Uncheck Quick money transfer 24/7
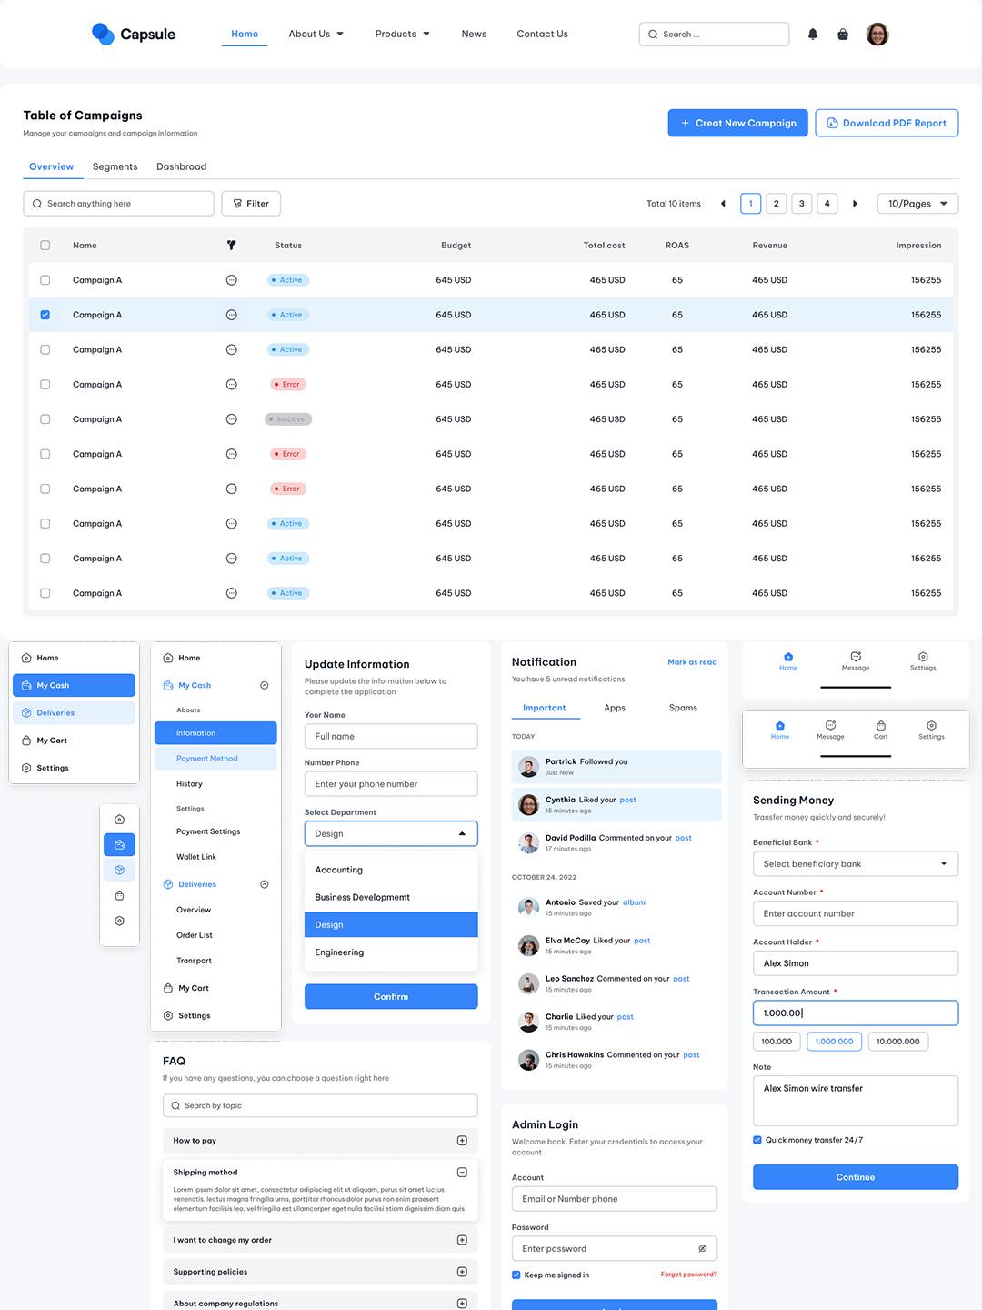Screen dimensions: 982x1310 tap(757, 1140)
